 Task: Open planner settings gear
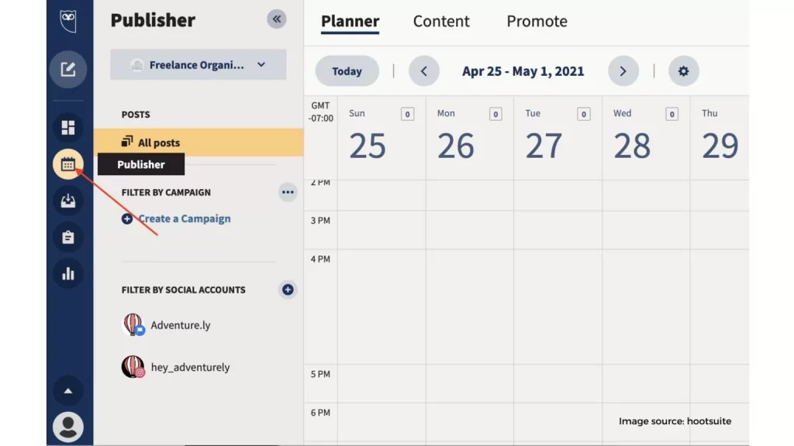[x=684, y=70]
